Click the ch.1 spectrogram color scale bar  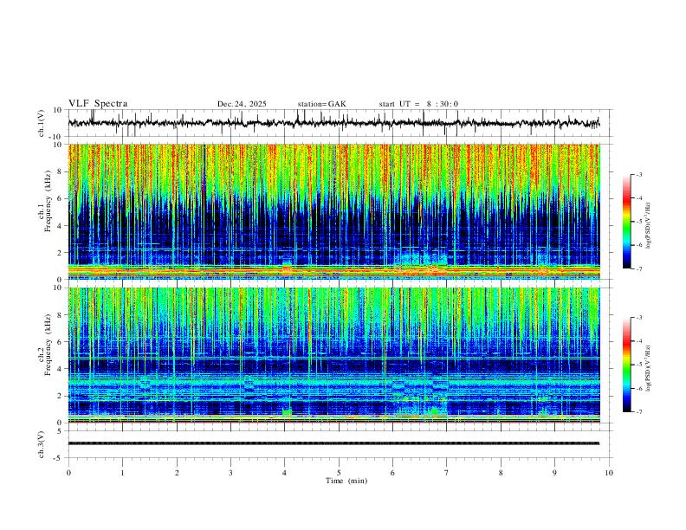point(626,222)
